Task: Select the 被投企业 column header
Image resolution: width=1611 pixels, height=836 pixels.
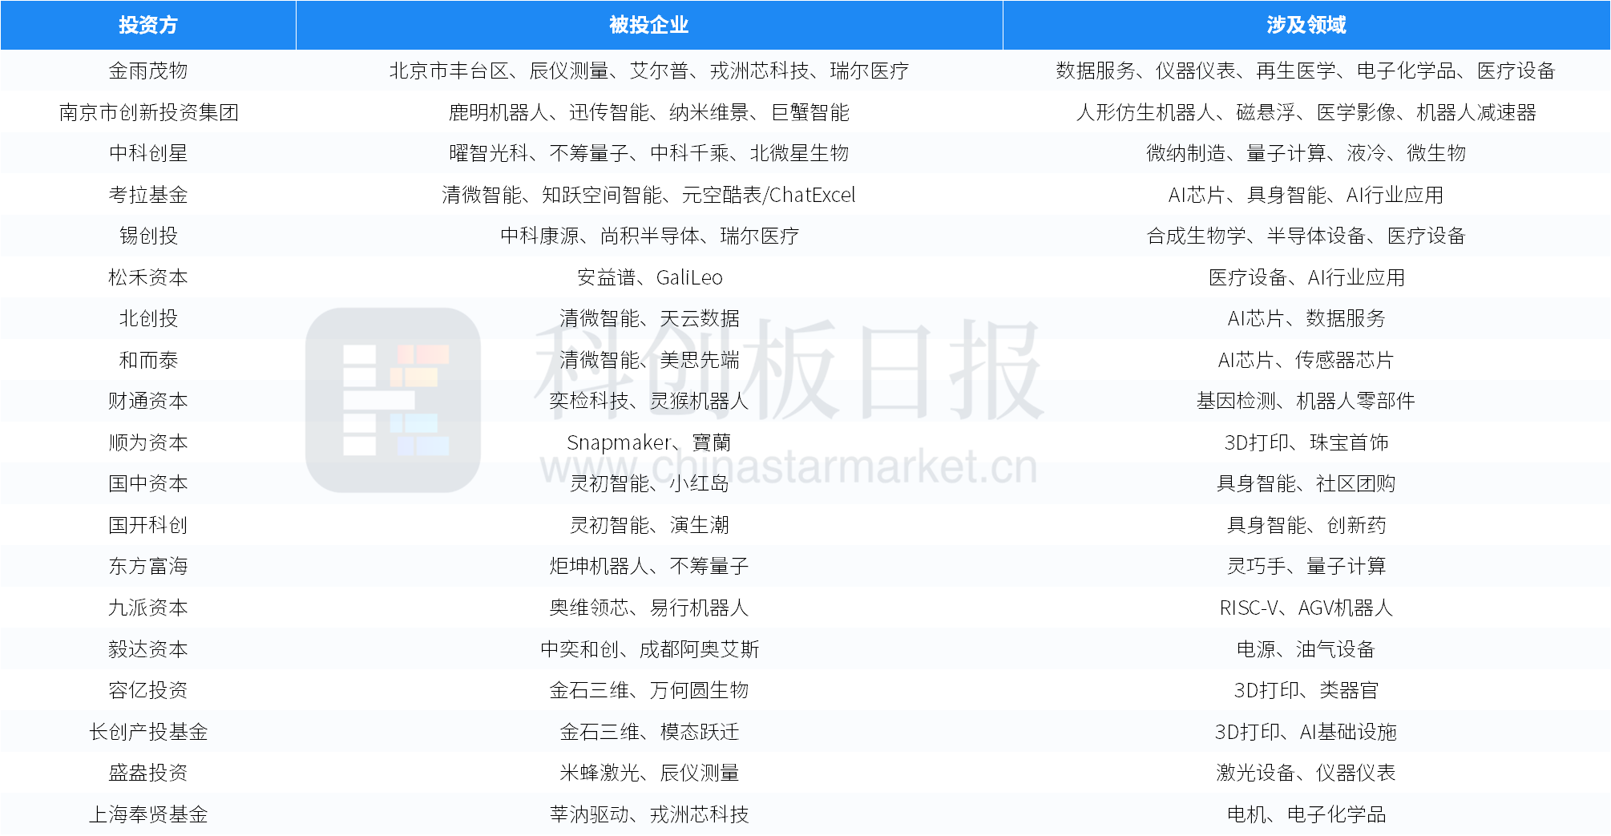Action: pyautogui.click(x=649, y=25)
